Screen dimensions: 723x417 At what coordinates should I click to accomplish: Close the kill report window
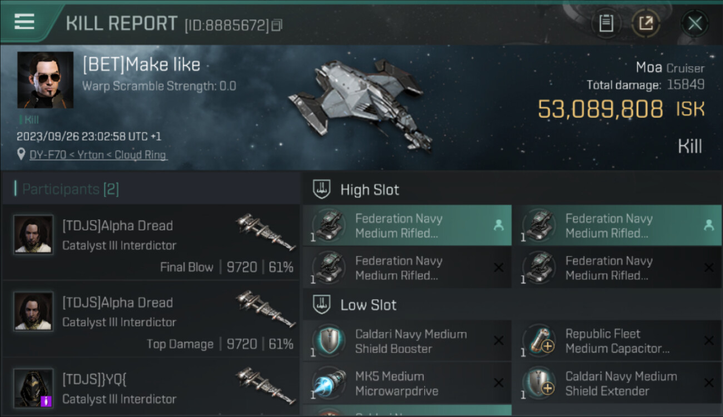695,23
